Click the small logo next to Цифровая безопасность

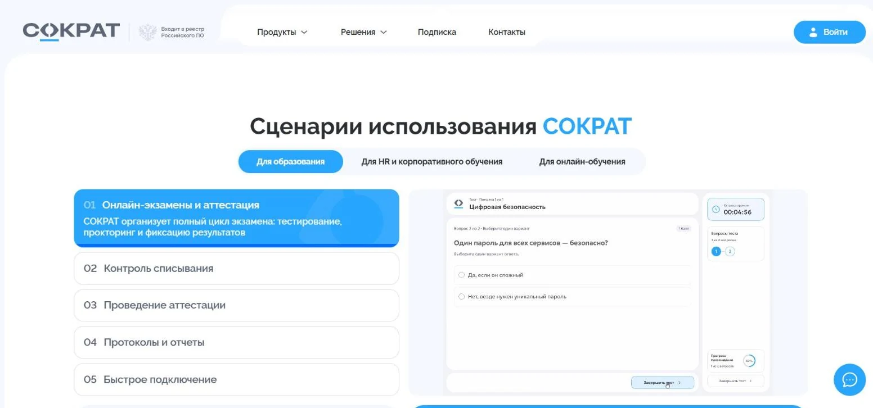point(458,203)
